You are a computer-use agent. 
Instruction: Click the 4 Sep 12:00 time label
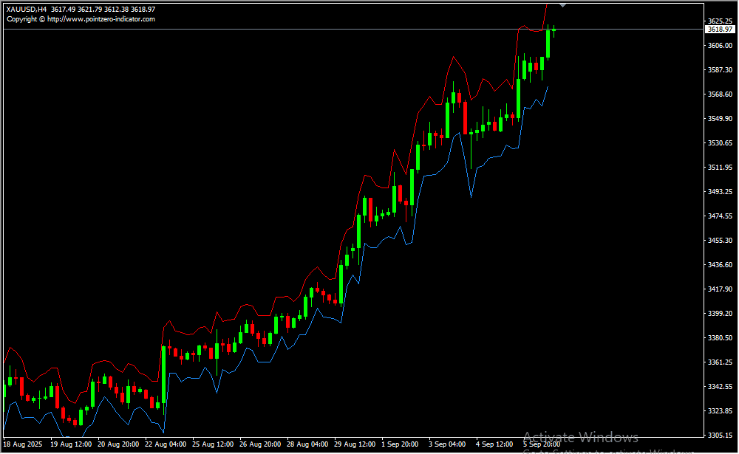[x=494, y=445]
